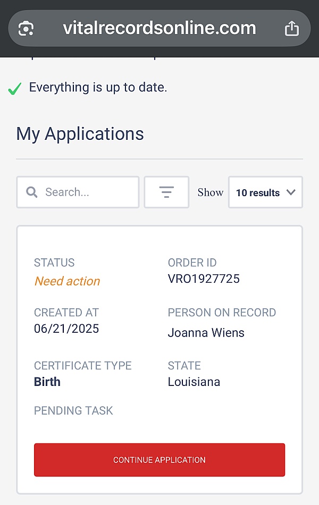Click the magnifying glass search icon
This screenshot has width=319, height=505.
32,192
